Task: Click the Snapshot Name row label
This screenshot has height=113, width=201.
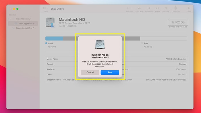Action: (54, 80)
